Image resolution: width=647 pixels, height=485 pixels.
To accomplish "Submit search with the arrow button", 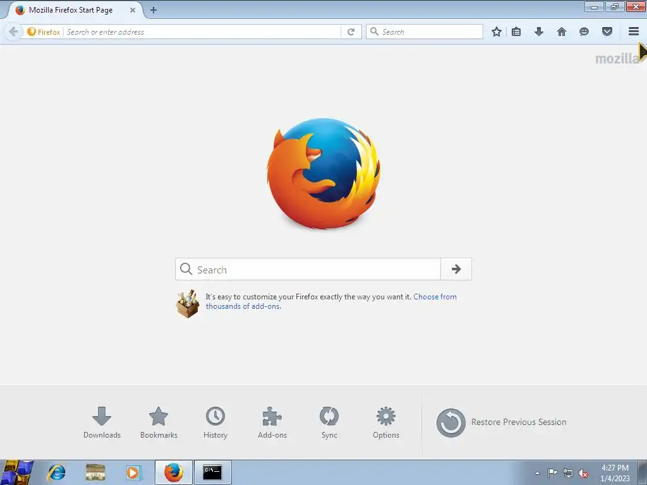I will pos(456,269).
